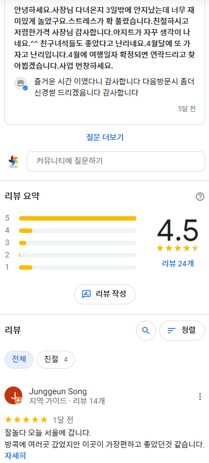The height and width of the screenshot is (463, 209).
Task: Click the 4-star rating bar
Action: click(77, 231)
